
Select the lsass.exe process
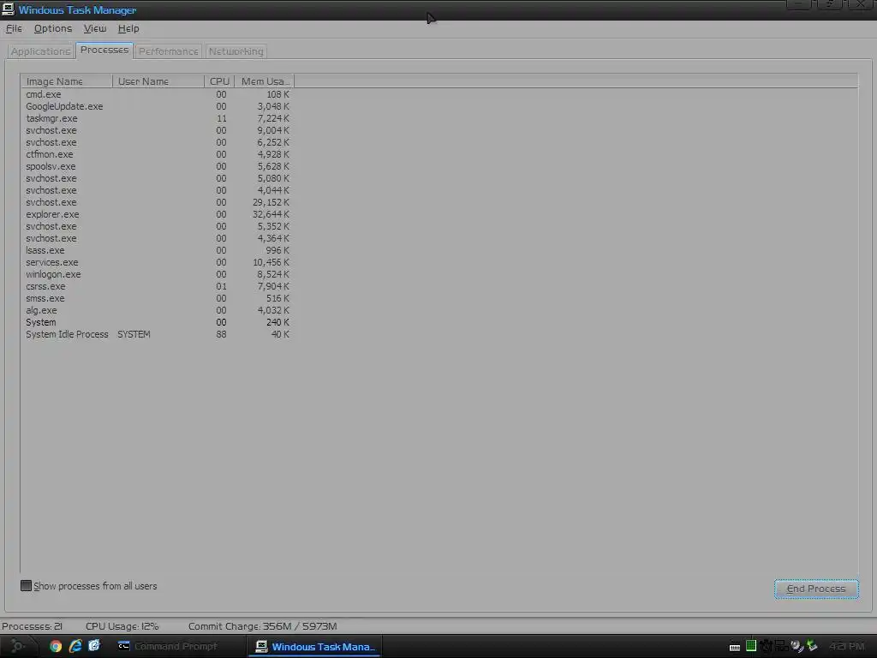[158, 250]
